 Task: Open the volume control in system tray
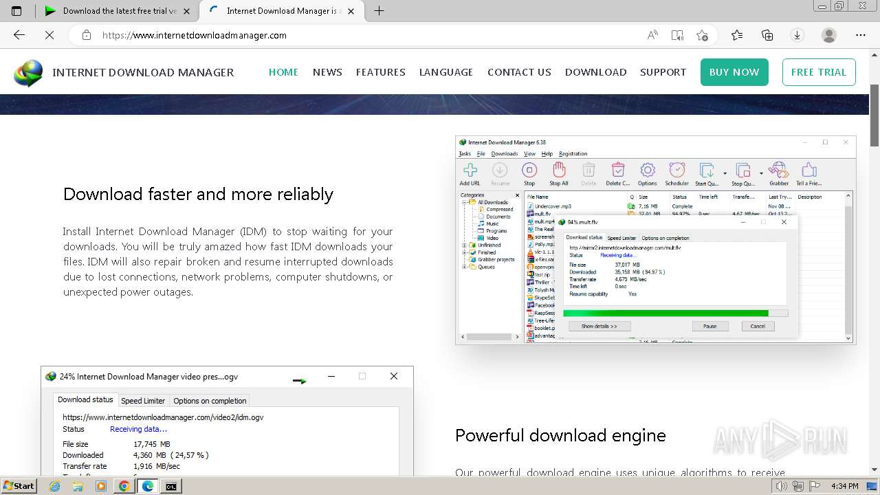[x=782, y=486]
